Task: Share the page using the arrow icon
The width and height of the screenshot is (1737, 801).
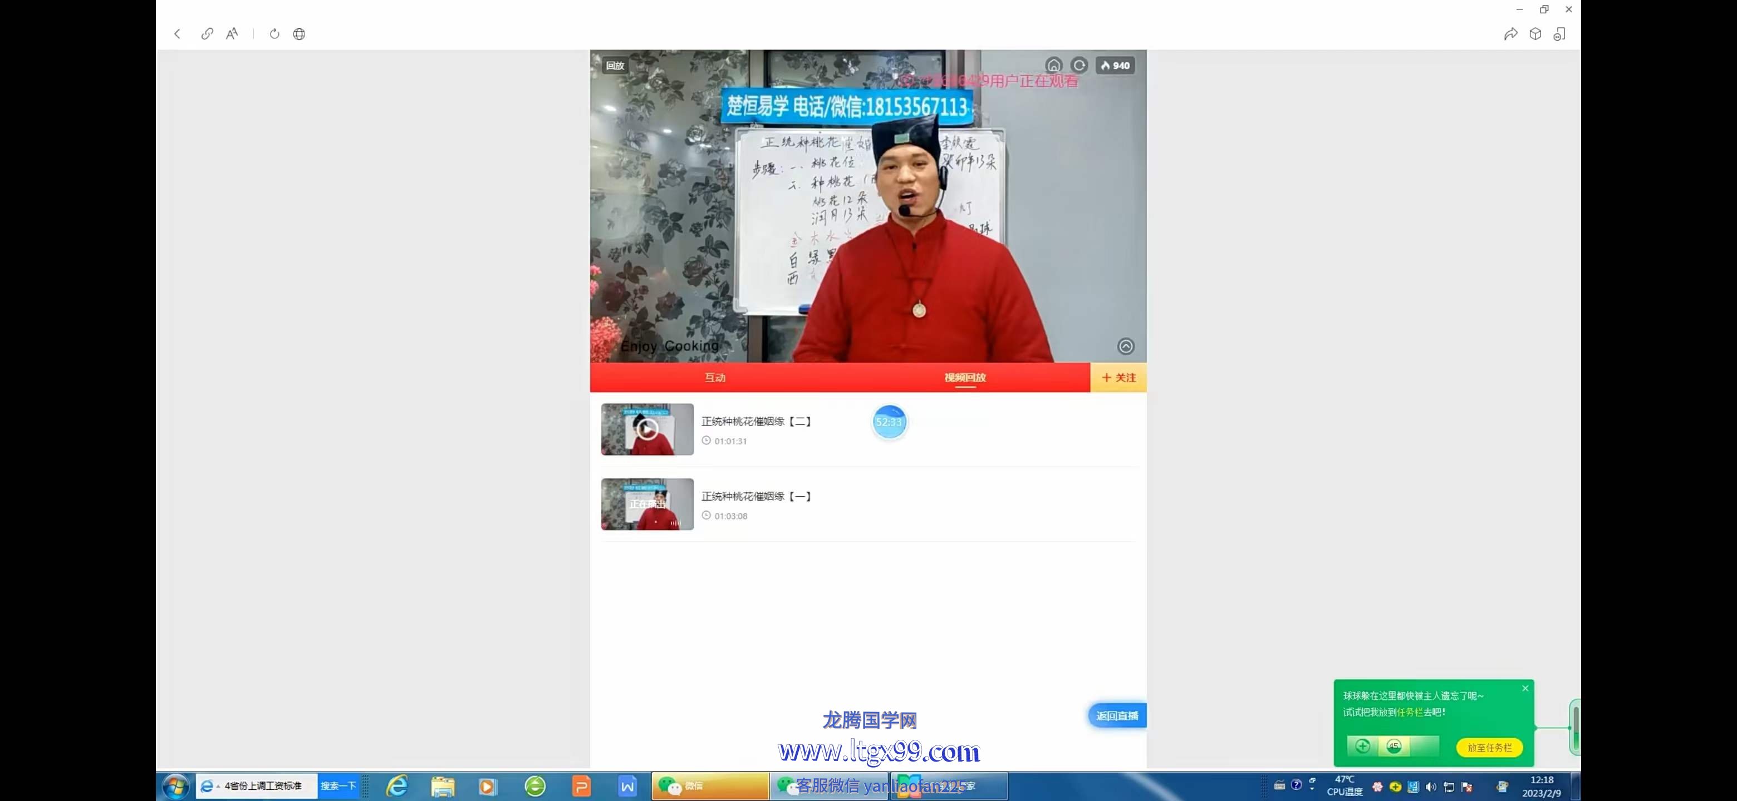Action: 1510,34
